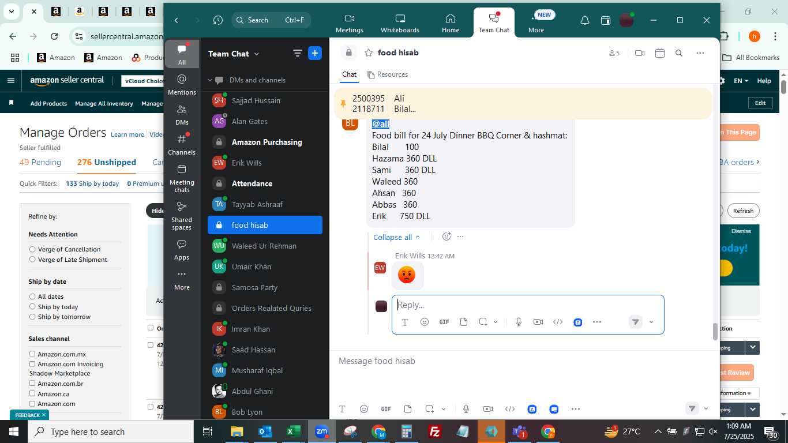
Task: Open Zoom calendar icon in top bar
Action: tap(605, 20)
